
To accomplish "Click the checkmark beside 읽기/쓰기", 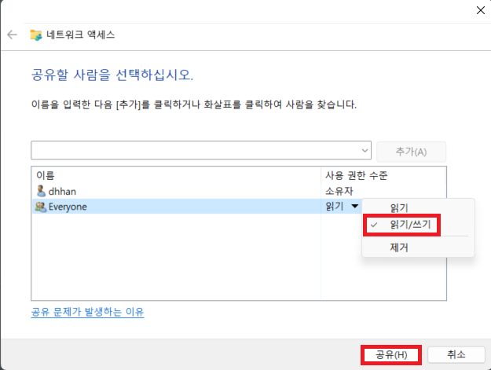I will [374, 225].
